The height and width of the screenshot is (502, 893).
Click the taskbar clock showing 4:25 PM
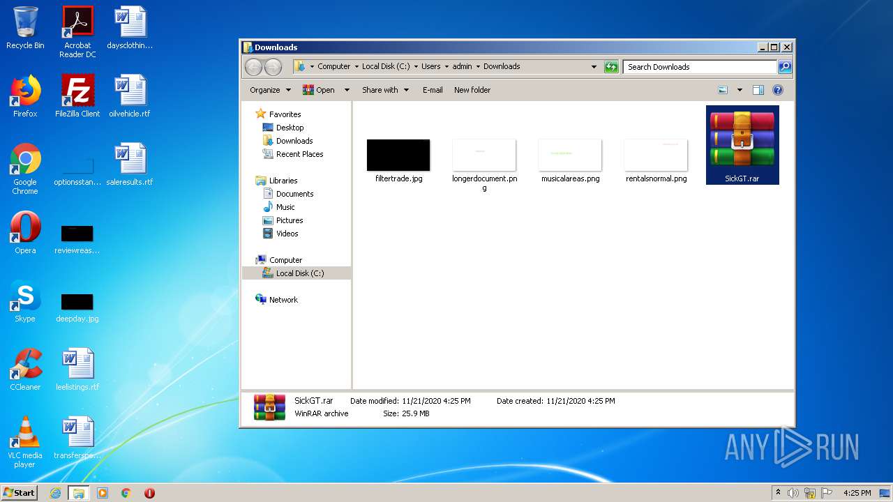click(857, 493)
